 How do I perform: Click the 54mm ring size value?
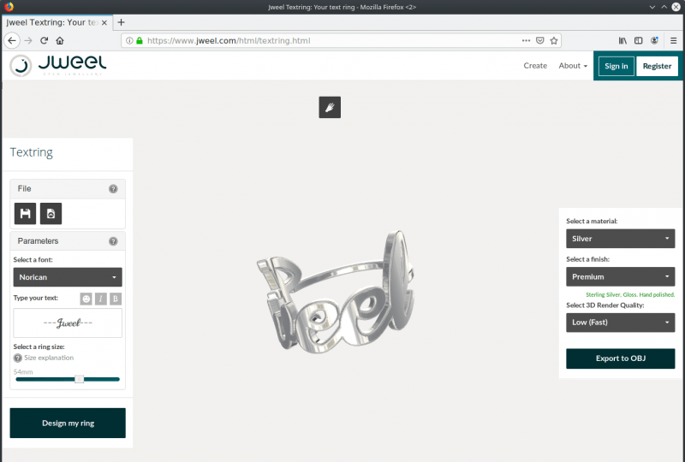pos(23,372)
